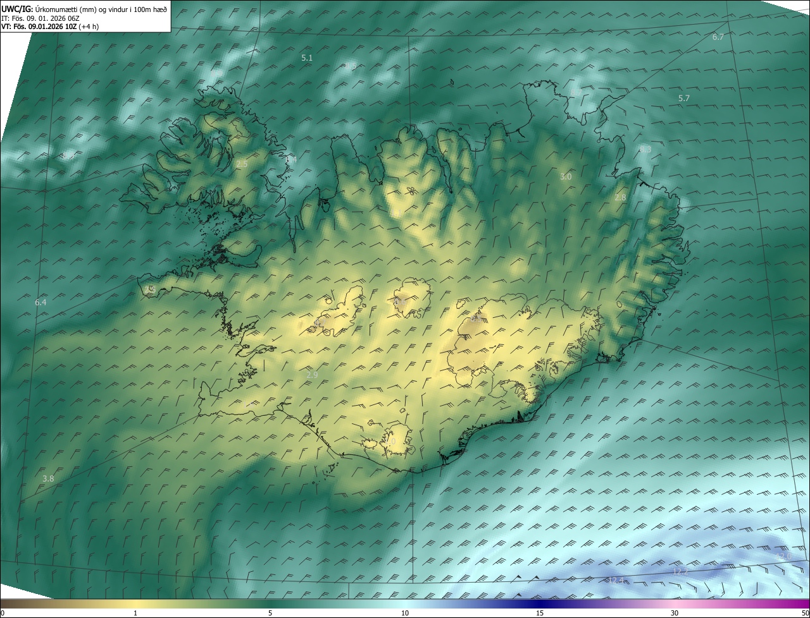Click the '30' tick label on the color scale
The width and height of the screenshot is (810, 618).
675,614
